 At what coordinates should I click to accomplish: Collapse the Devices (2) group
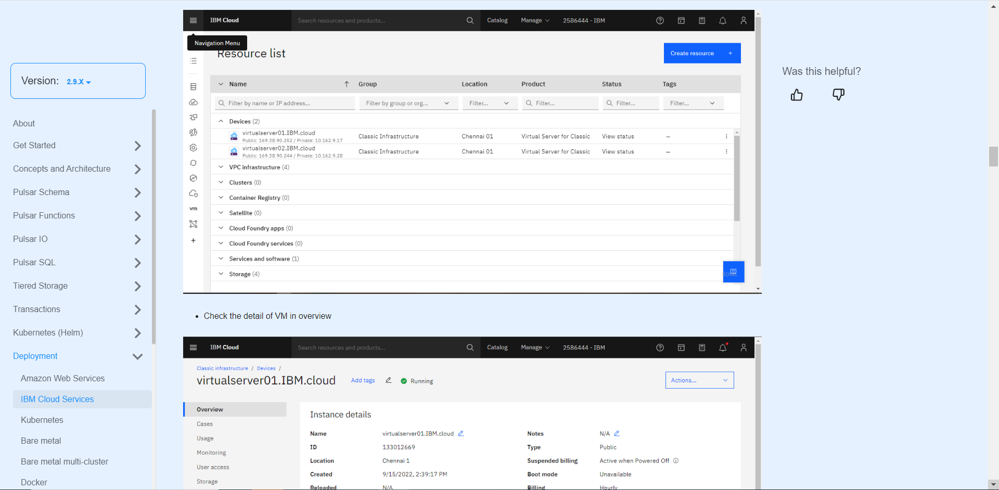point(221,121)
